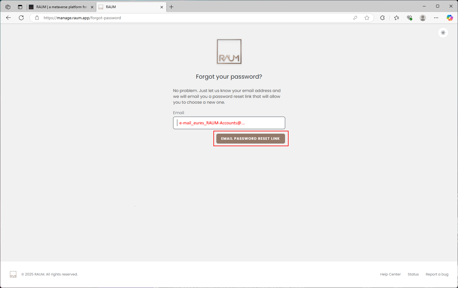This screenshot has width=458, height=288.
Task: Open the profile avatar icon
Action: [x=423, y=18]
